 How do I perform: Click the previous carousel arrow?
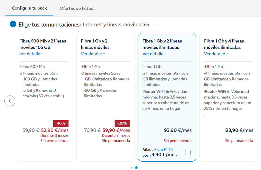[10, 101]
